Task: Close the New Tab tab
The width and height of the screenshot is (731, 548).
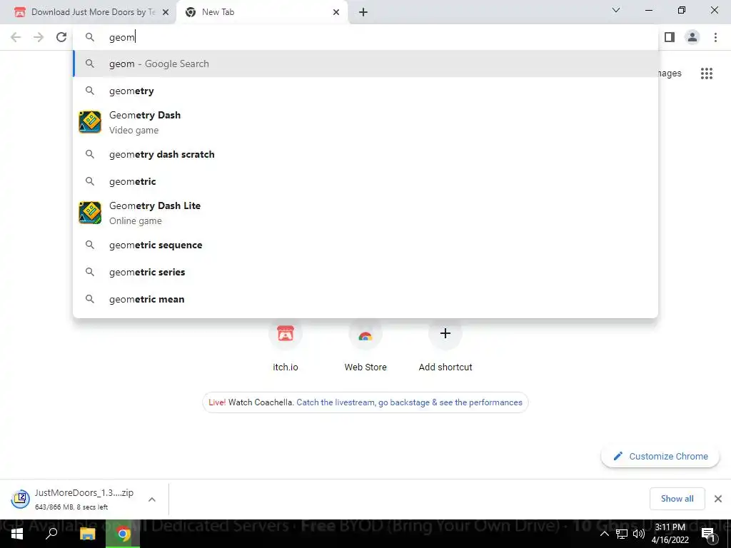Action: point(336,12)
